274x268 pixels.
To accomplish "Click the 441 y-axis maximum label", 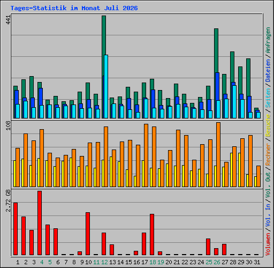I will point(8,20).
